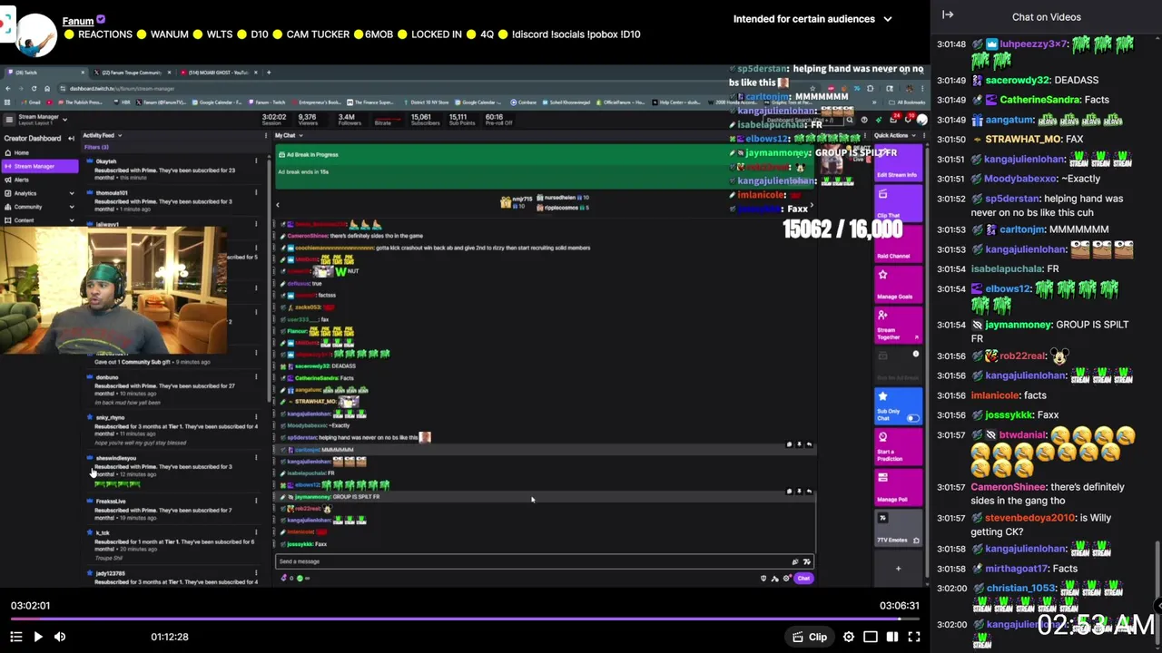
Task: Open the Raid Channel quick action
Action: point(898,245)
